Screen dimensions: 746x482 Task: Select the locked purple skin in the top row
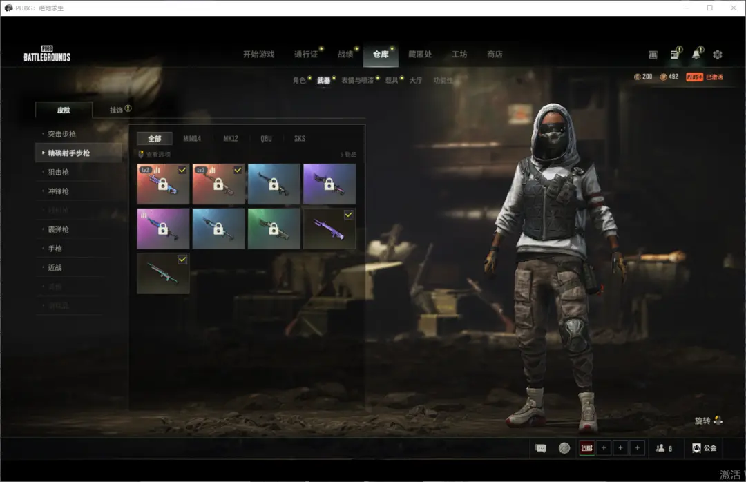click(x=329, y=184)
